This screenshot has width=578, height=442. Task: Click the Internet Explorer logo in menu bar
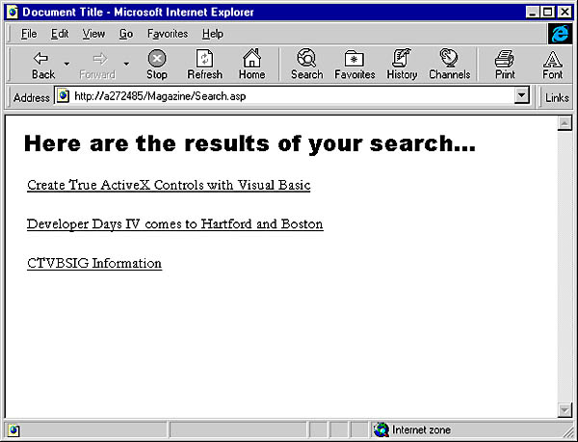pos(560,34)
